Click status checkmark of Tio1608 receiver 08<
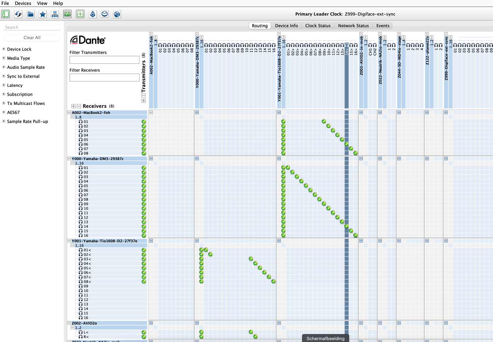The height and width of the screenshot is (342, 493). pos(144,282)
